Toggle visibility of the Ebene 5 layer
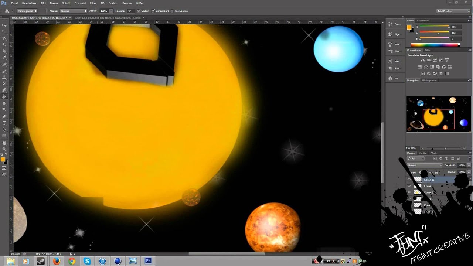473x266 pixels. pos(409,192)
